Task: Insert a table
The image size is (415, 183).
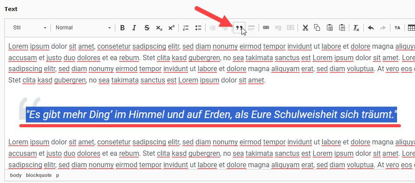Action: (411, 28)
